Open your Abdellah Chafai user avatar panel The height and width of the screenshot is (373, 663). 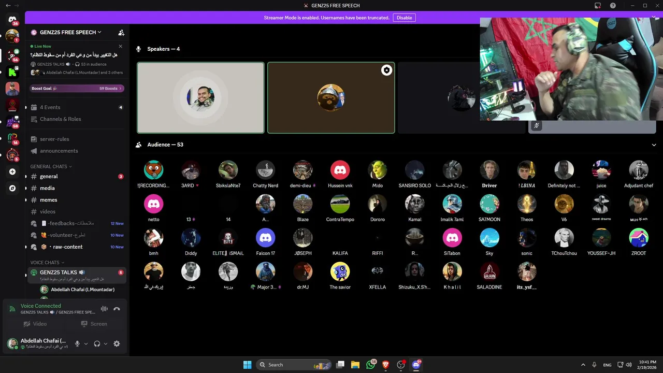pos(12,343)
